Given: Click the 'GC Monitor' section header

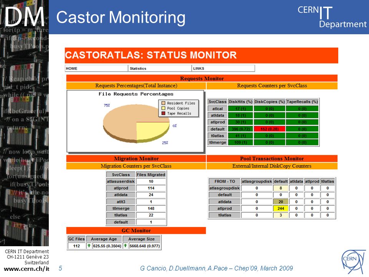Looking at the screenshot, I should point(136,230).
